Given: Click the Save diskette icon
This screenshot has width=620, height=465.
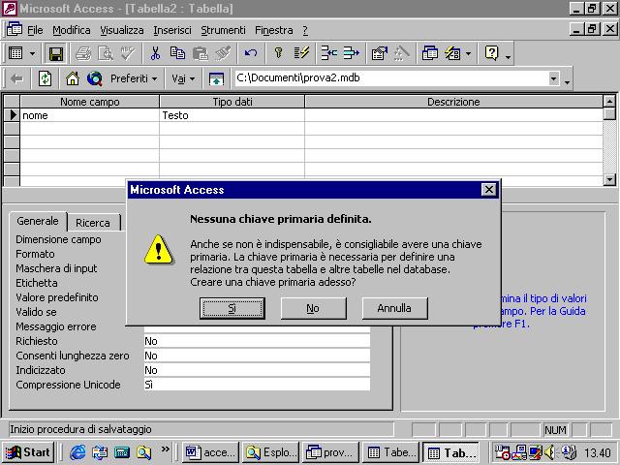Looking at the screenshot, I should pos(56,53).
